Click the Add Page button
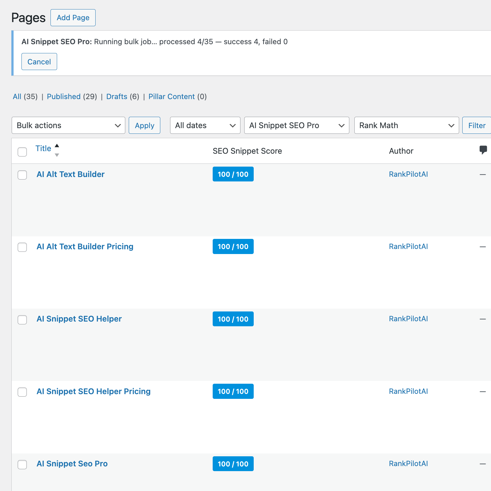Screen dimensions: 491x491 pos(73,18)
